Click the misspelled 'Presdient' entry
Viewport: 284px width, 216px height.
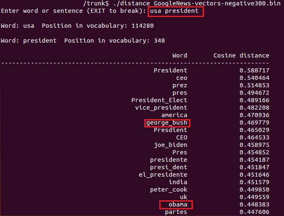coord(170,130)
